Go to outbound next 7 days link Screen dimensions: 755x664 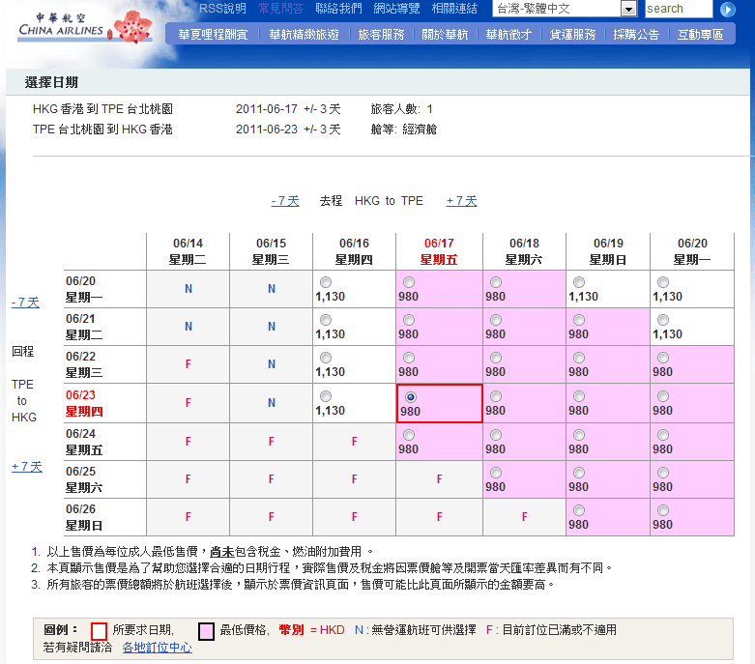[x=461, y=201]
